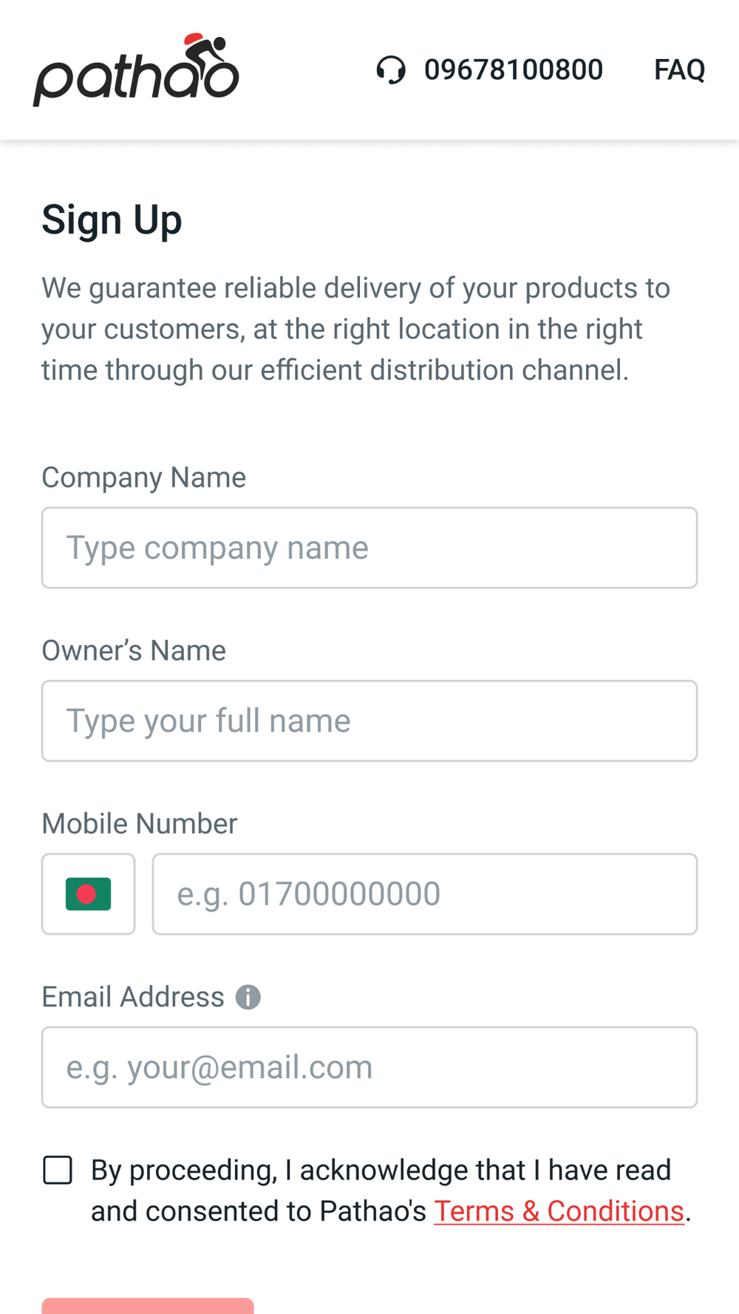The width and height of the screenshot is (739, 1314).
Task: Tick the Terms acknowledgment checkbox
Action: pyautogui.click(x=58, y=1171)
